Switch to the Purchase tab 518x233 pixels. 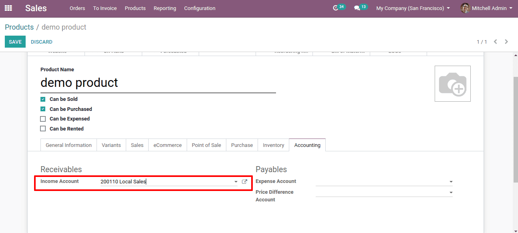242,145
